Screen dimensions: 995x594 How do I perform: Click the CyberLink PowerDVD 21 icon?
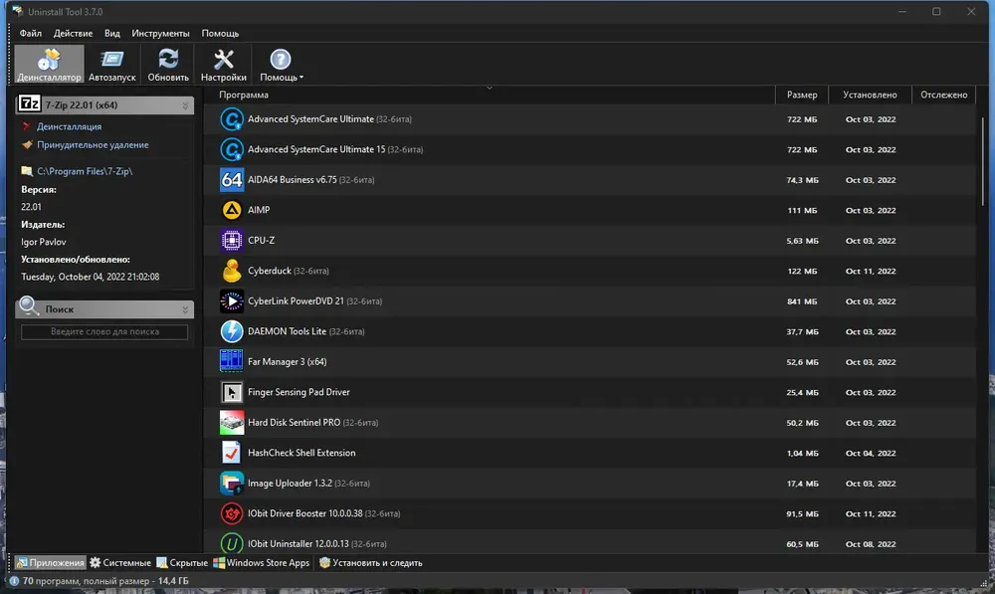[x=232, y=301]
